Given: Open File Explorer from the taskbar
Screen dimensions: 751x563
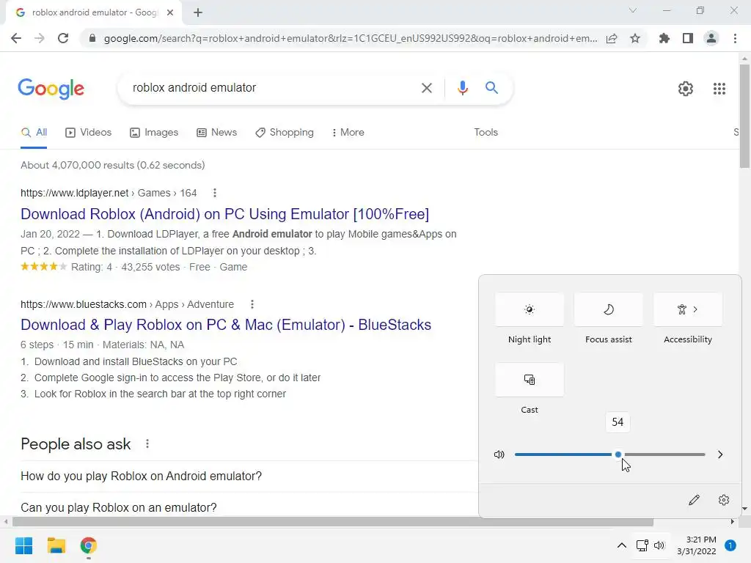Looking at the screenshot, I should [x=56, y=545].
